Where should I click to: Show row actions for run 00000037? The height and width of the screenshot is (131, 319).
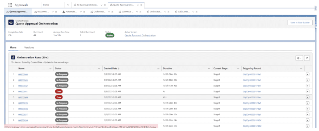pos(308,115)
